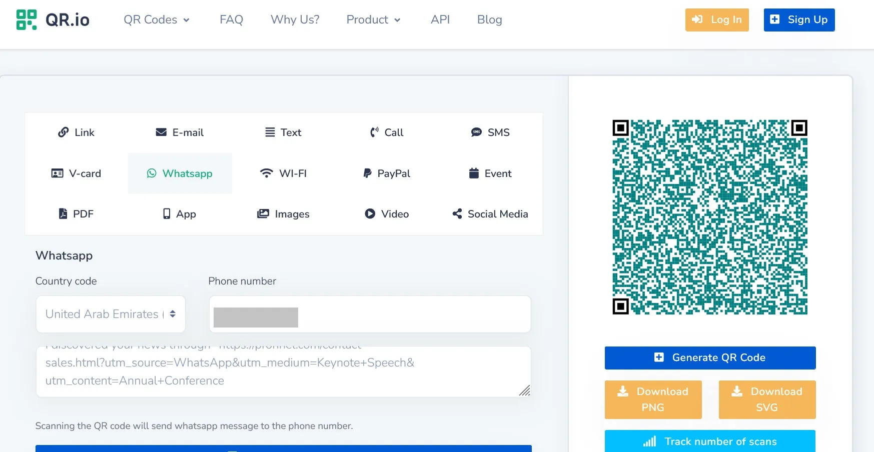Click the Images gallery icon
The image size is (874, 452).
(x=263, y=214)
